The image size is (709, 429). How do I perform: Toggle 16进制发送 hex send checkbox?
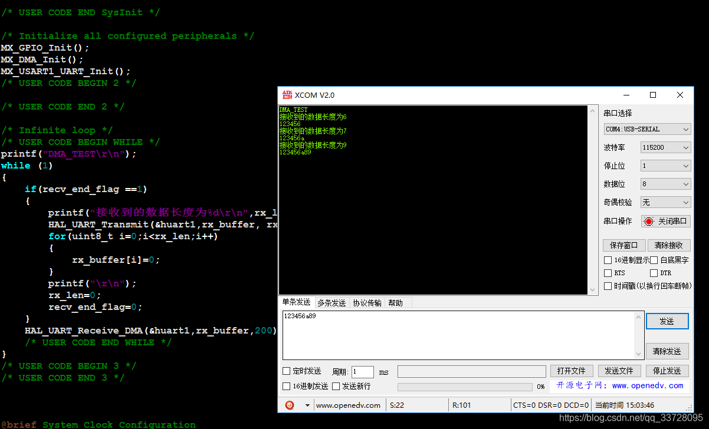coord(287,387)
